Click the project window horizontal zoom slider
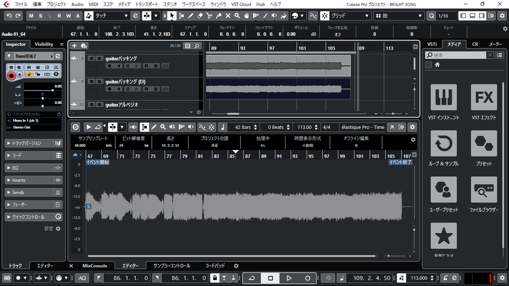This screenshot has width=509, height=286. tap(394, 114)
